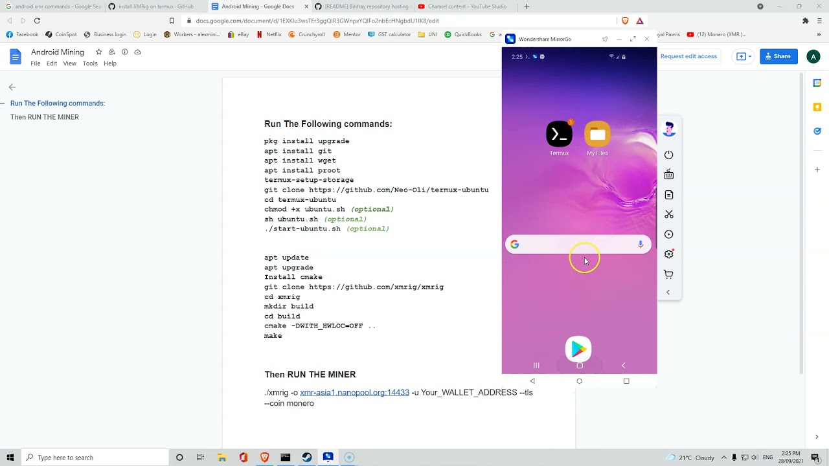The image size is (829, 466).
Task: Open the UNI bookmarks folder
Action: (427, 34)
